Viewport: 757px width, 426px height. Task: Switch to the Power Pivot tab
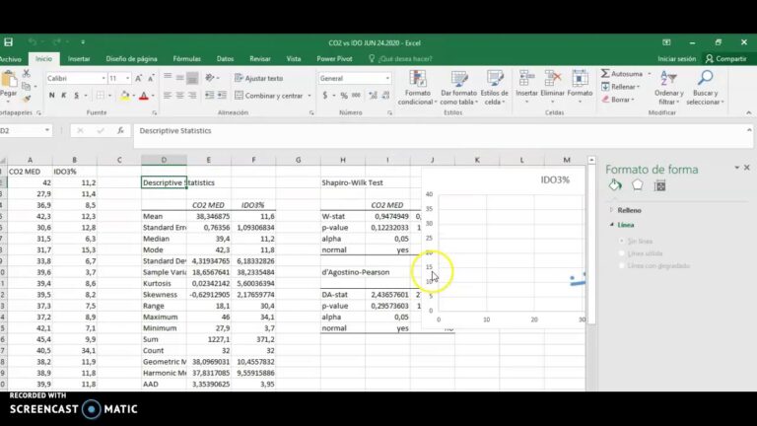tap(334, 59)
